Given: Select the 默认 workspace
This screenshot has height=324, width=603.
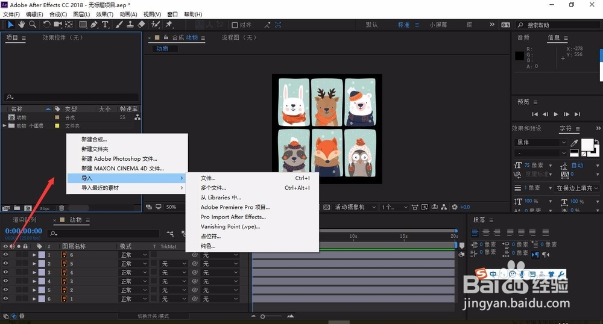Looking at the screenshot, I should (371, 25).
